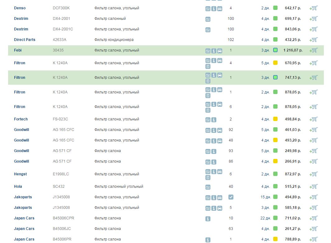Add Japan Cars B45006JC to cart
The image size is (331, 243).
(314, 229)
